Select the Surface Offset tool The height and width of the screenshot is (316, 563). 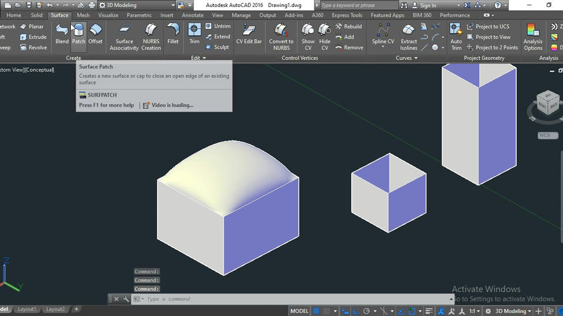point(95,34)
